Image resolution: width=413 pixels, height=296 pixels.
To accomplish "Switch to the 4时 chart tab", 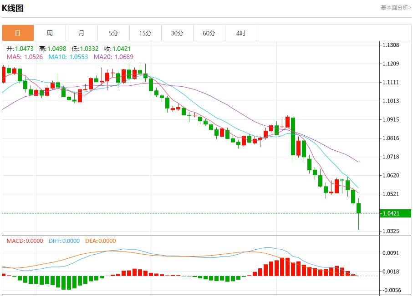I will click(241, 33).
